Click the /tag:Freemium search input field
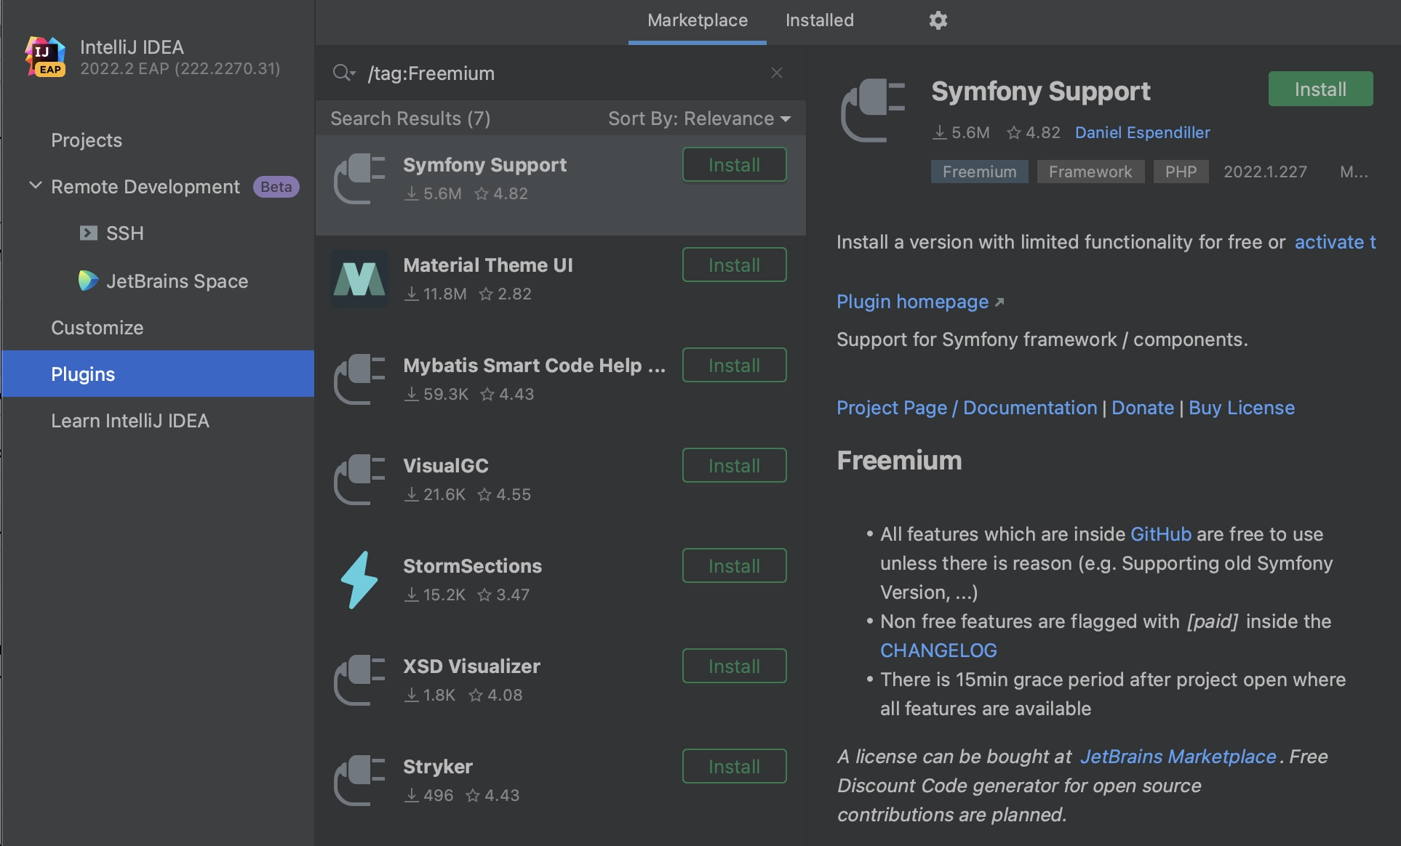The width and height of the screenshot is (1401, 846). (x=560, y=73)
